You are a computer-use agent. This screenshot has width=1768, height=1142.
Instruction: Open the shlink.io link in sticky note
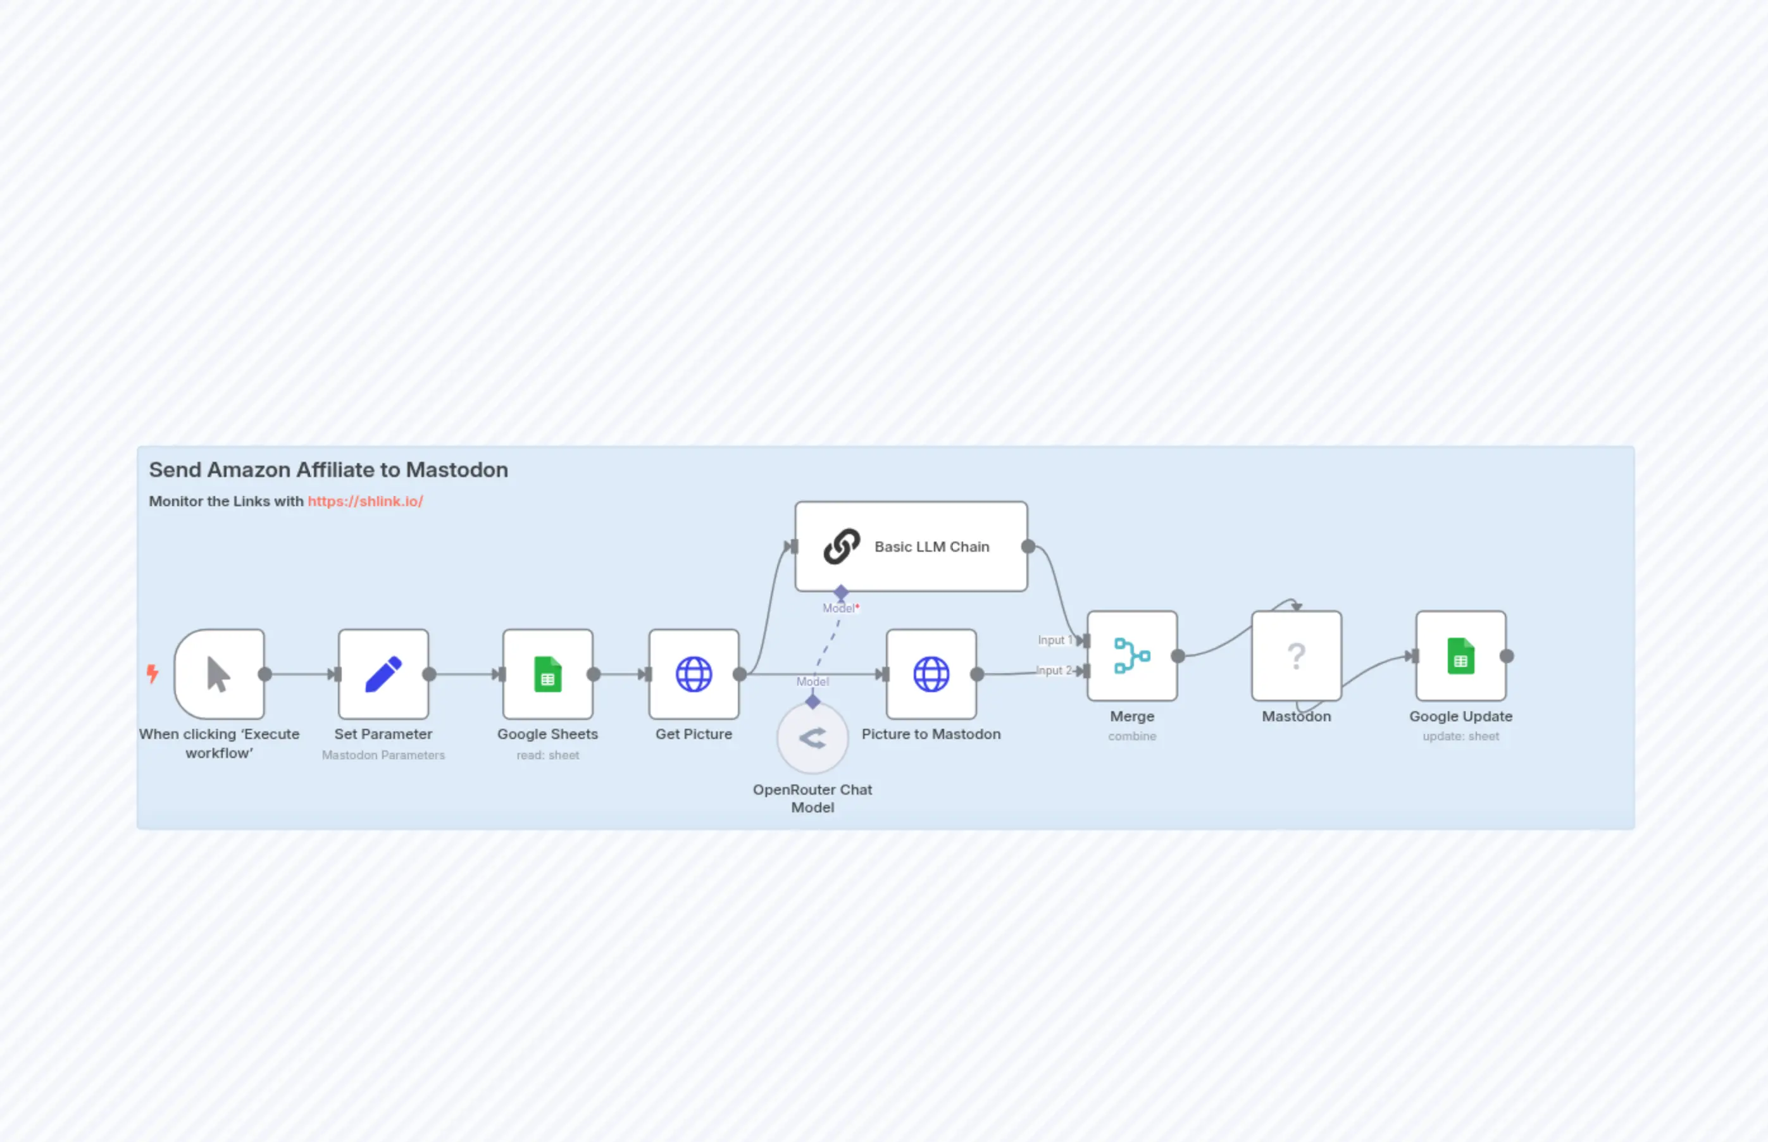[365, 501]
